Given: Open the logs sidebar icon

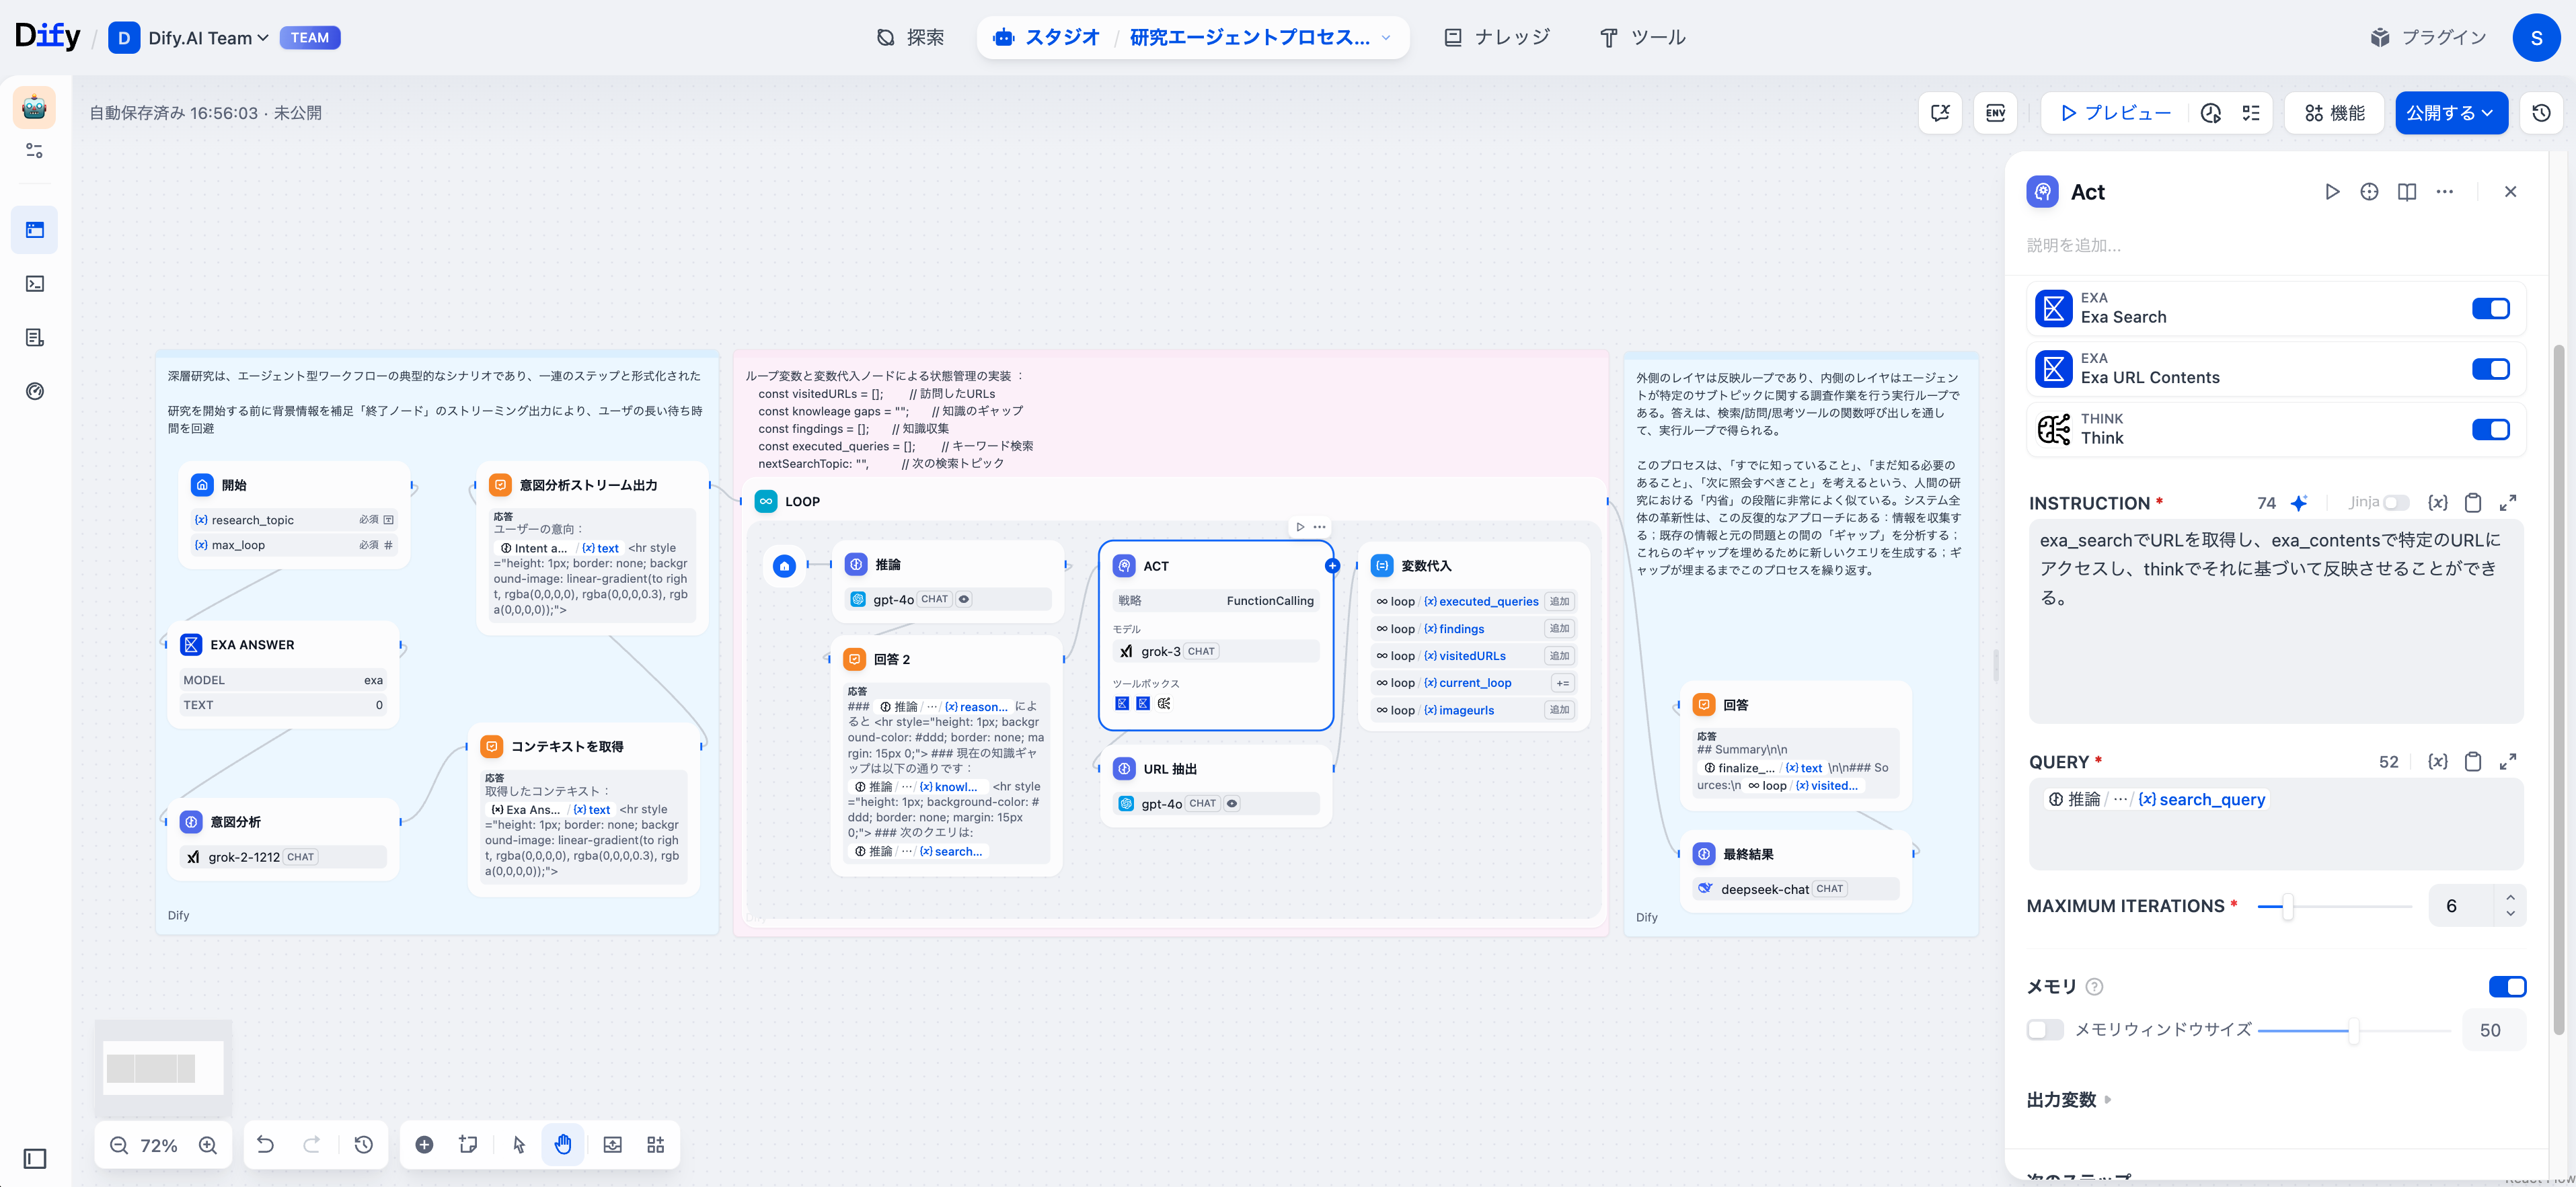Looking at the screenshot, I should [35, 337].
